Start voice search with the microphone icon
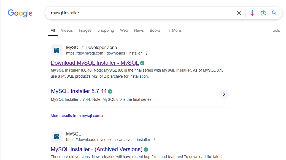Image resolution: width=286 pixels, height=160 pixels. [252, 13]
